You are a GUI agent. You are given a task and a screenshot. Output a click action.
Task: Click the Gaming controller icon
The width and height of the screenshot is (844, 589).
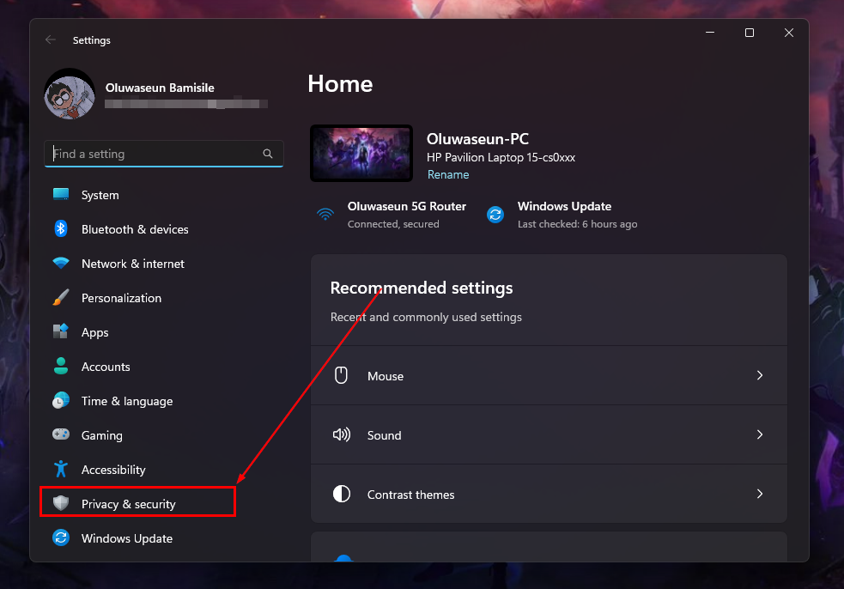click(x=61, y=435)
